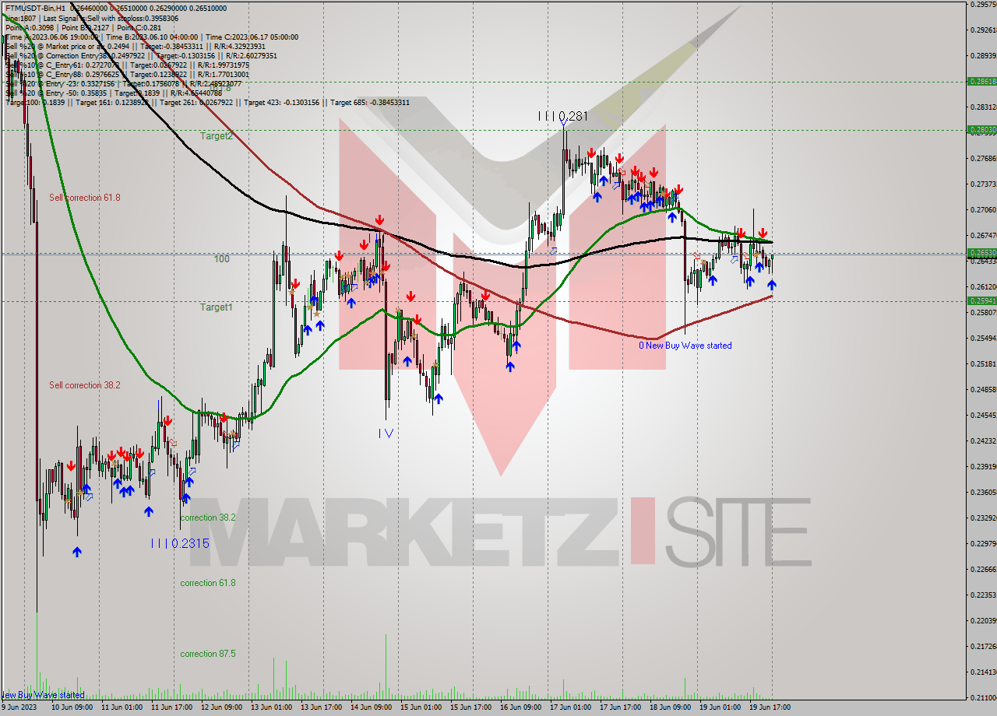Click the '17 Jun 01:00' time axis label

pyautogui.click(x=572, y=707)
